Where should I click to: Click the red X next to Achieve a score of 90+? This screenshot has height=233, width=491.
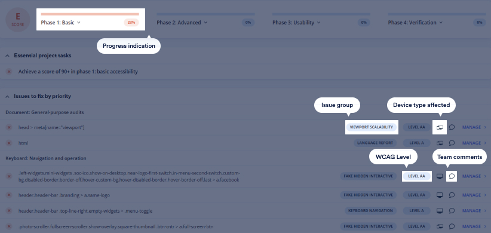pyautogui.click(x=9, y=72)
